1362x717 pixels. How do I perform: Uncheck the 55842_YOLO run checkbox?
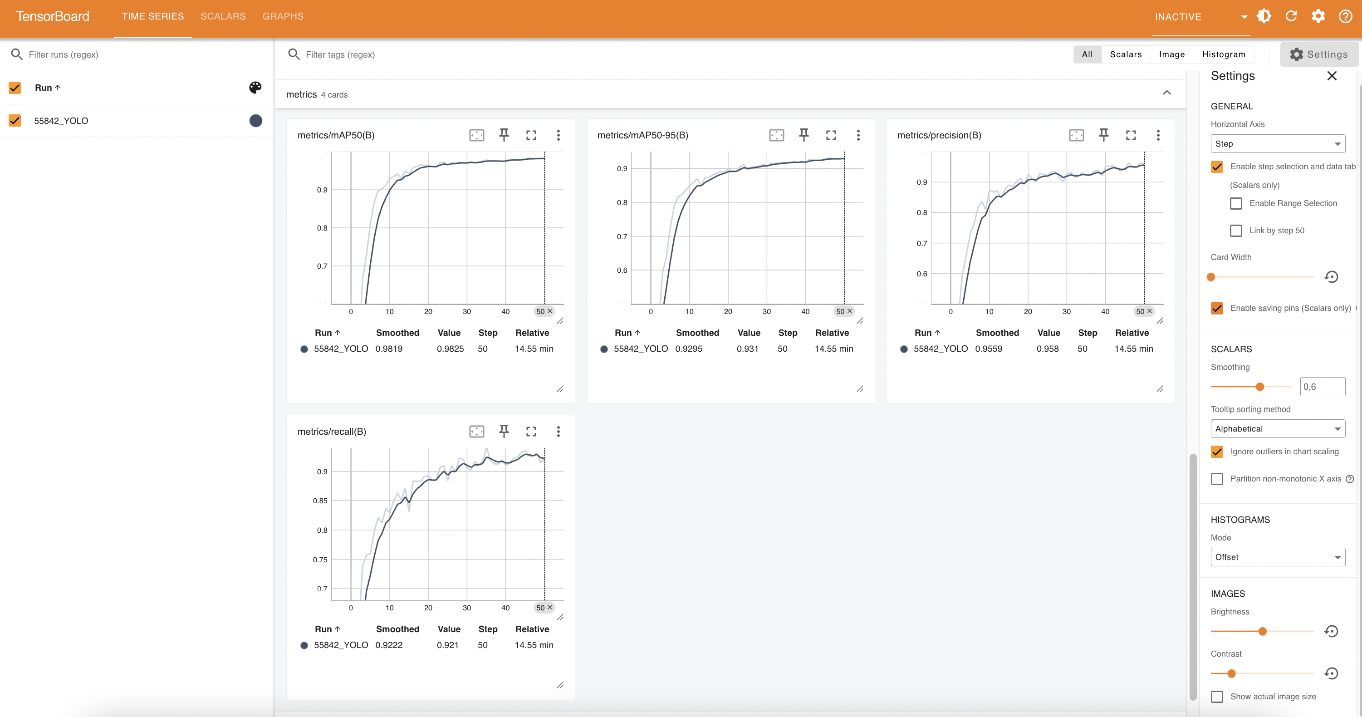(15, 121)
